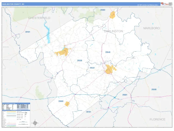
Task: Click the DARLINGTON county name on the map
Action: (x=113, y=31)
